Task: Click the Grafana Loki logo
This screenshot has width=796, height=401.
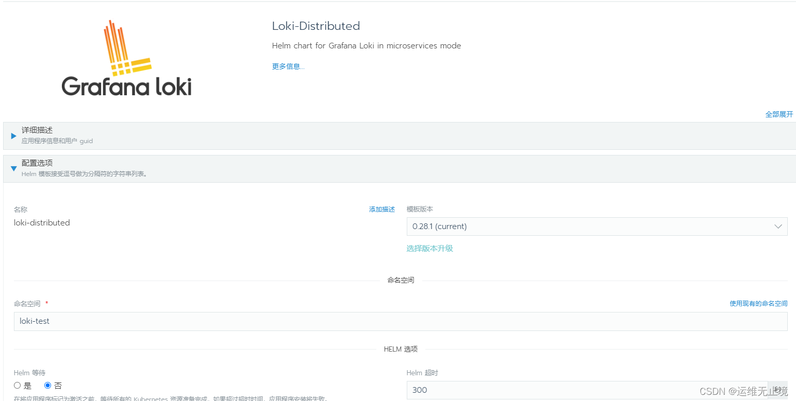Action: 126,58
